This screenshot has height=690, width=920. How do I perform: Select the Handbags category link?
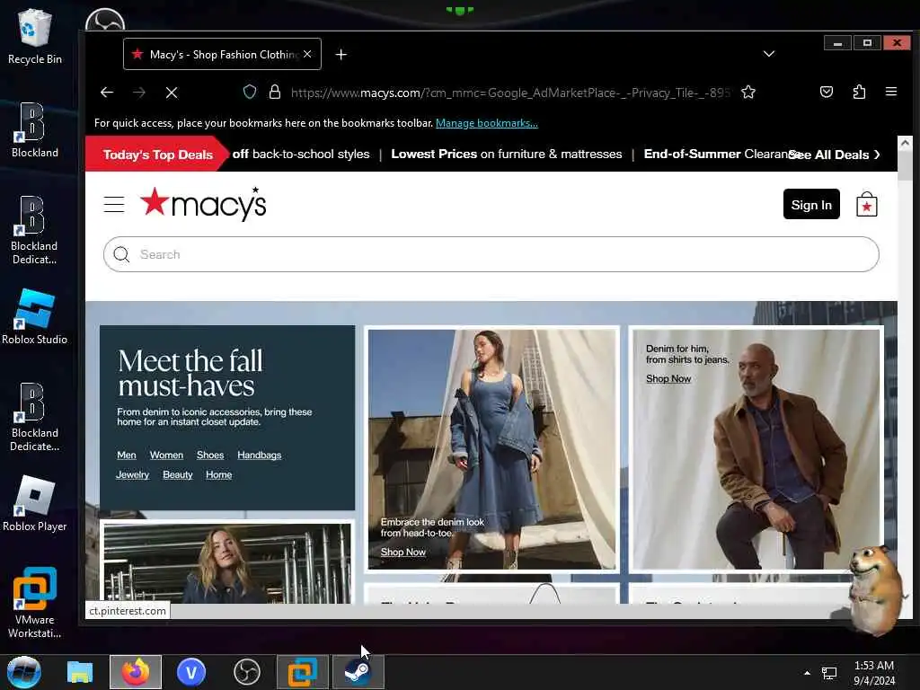click(260, 456)
